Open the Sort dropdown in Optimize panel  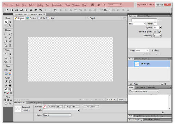pyautogui.click(x=142, y=51)
